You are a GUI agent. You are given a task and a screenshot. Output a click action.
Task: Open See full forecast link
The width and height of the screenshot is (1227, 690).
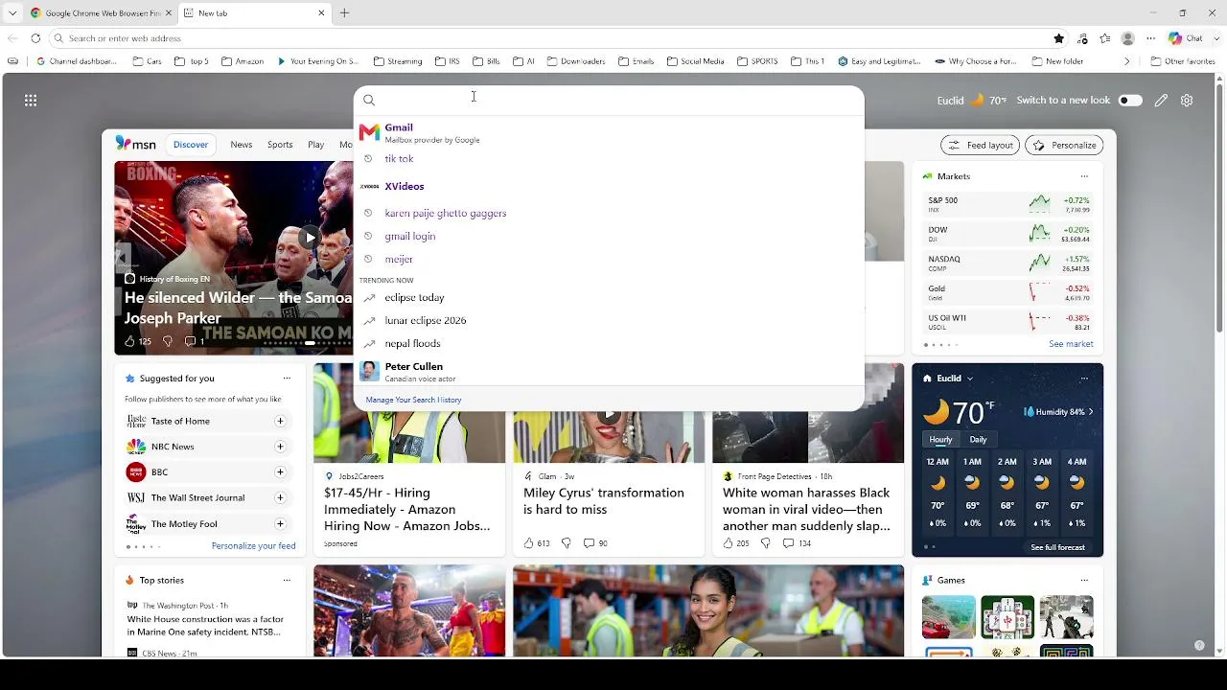1057,547
